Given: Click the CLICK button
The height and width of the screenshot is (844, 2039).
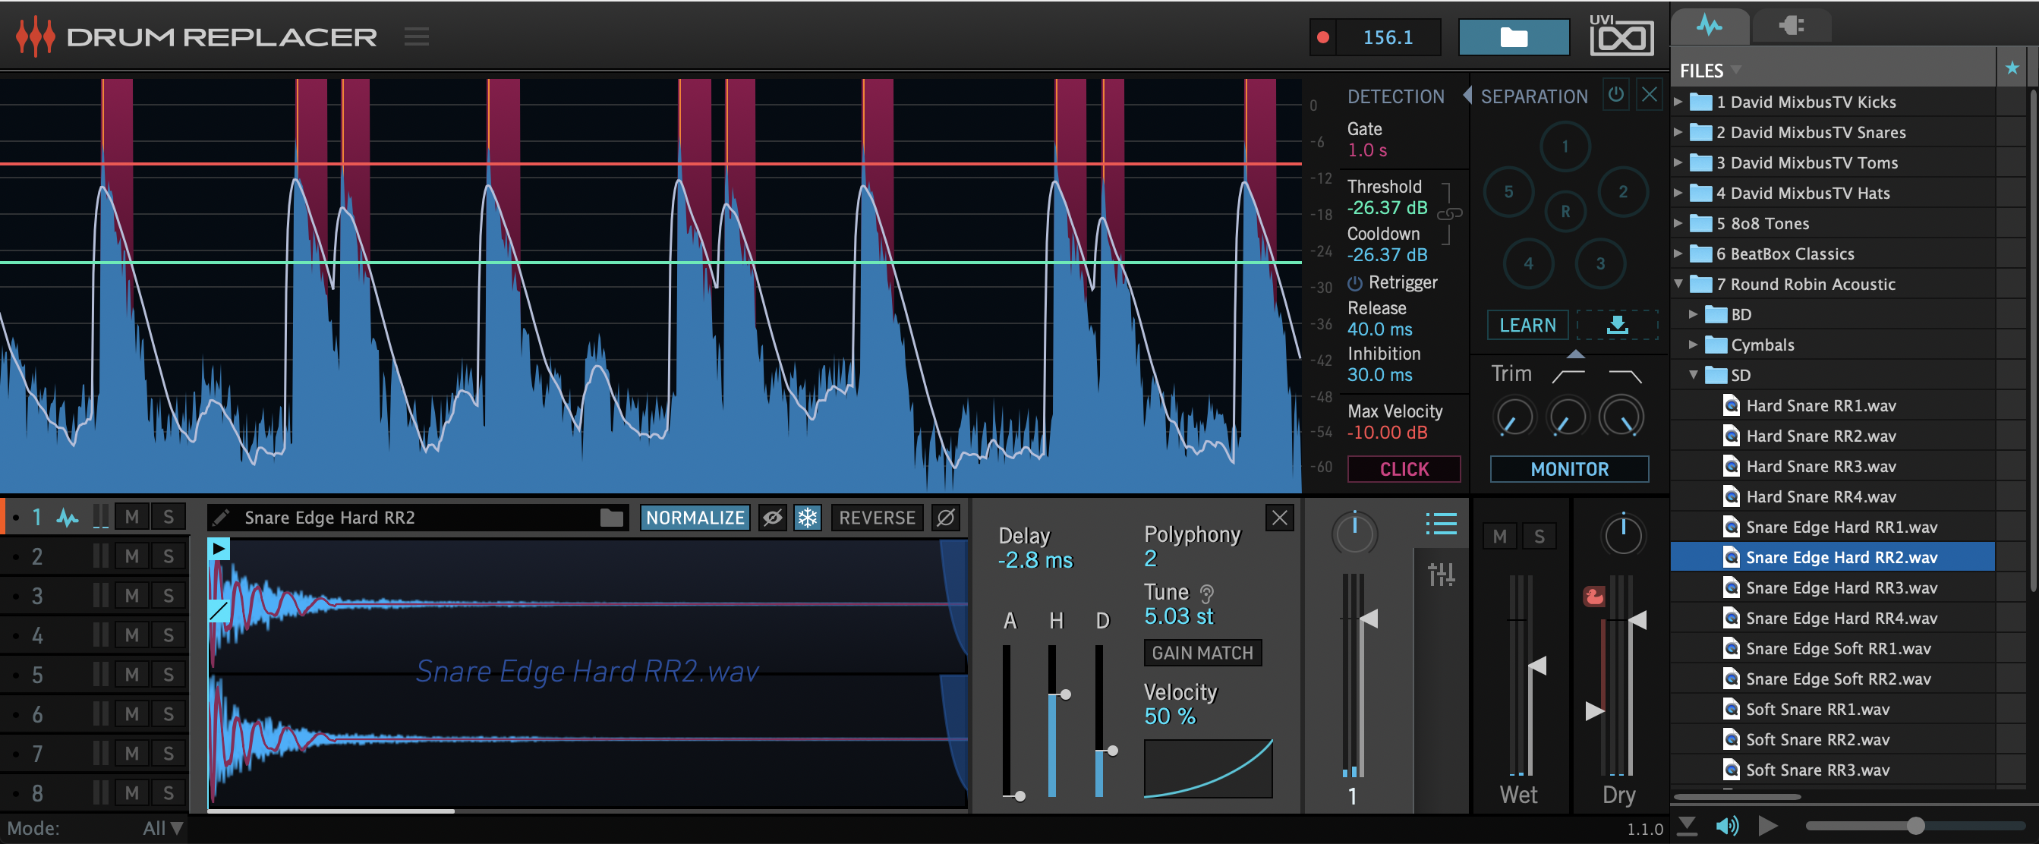Looking at the screenshot, I should 1404,469.
